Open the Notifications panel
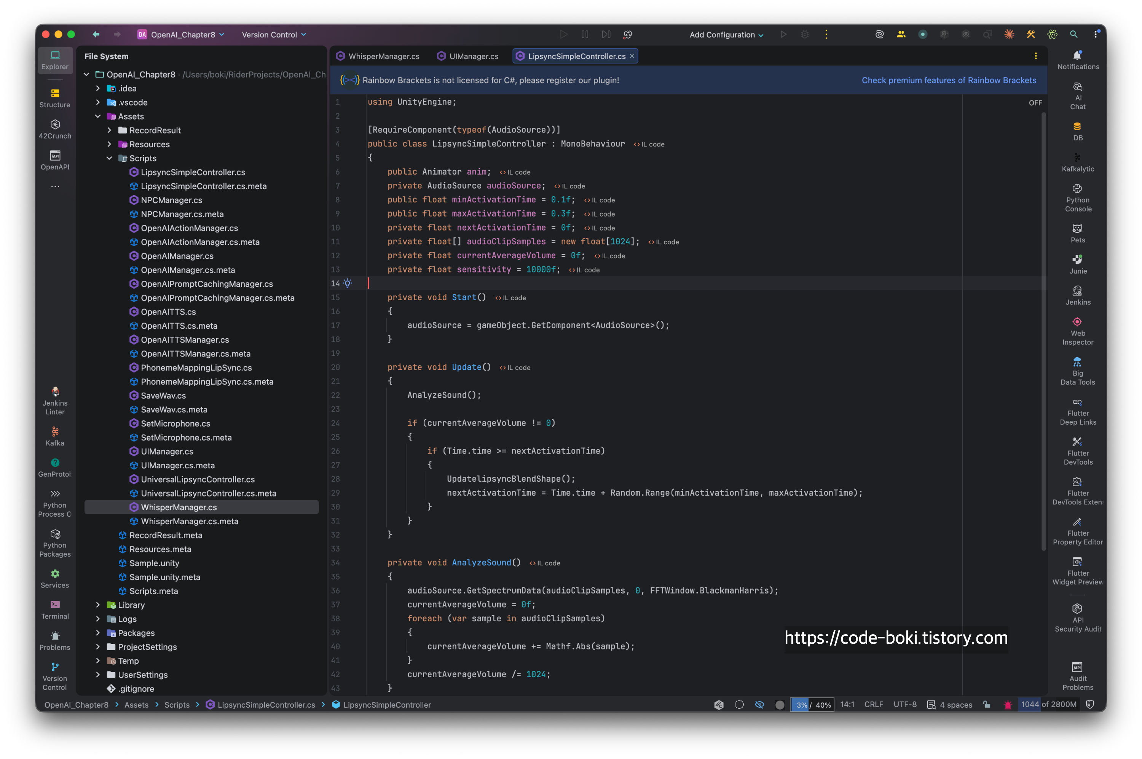 [x=1078, y=60]
